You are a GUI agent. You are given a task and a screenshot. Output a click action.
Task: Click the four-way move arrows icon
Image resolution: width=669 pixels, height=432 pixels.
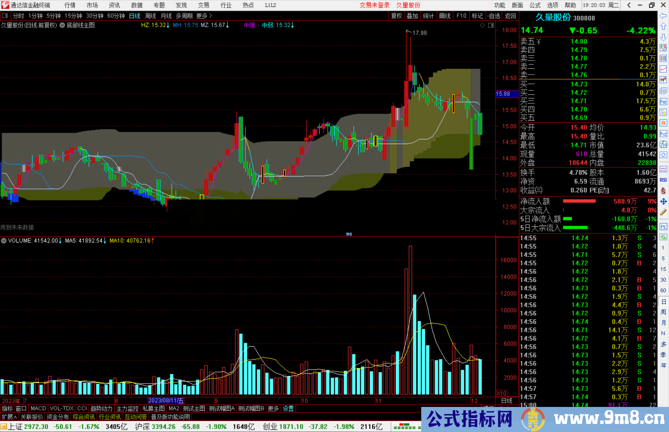663,202
